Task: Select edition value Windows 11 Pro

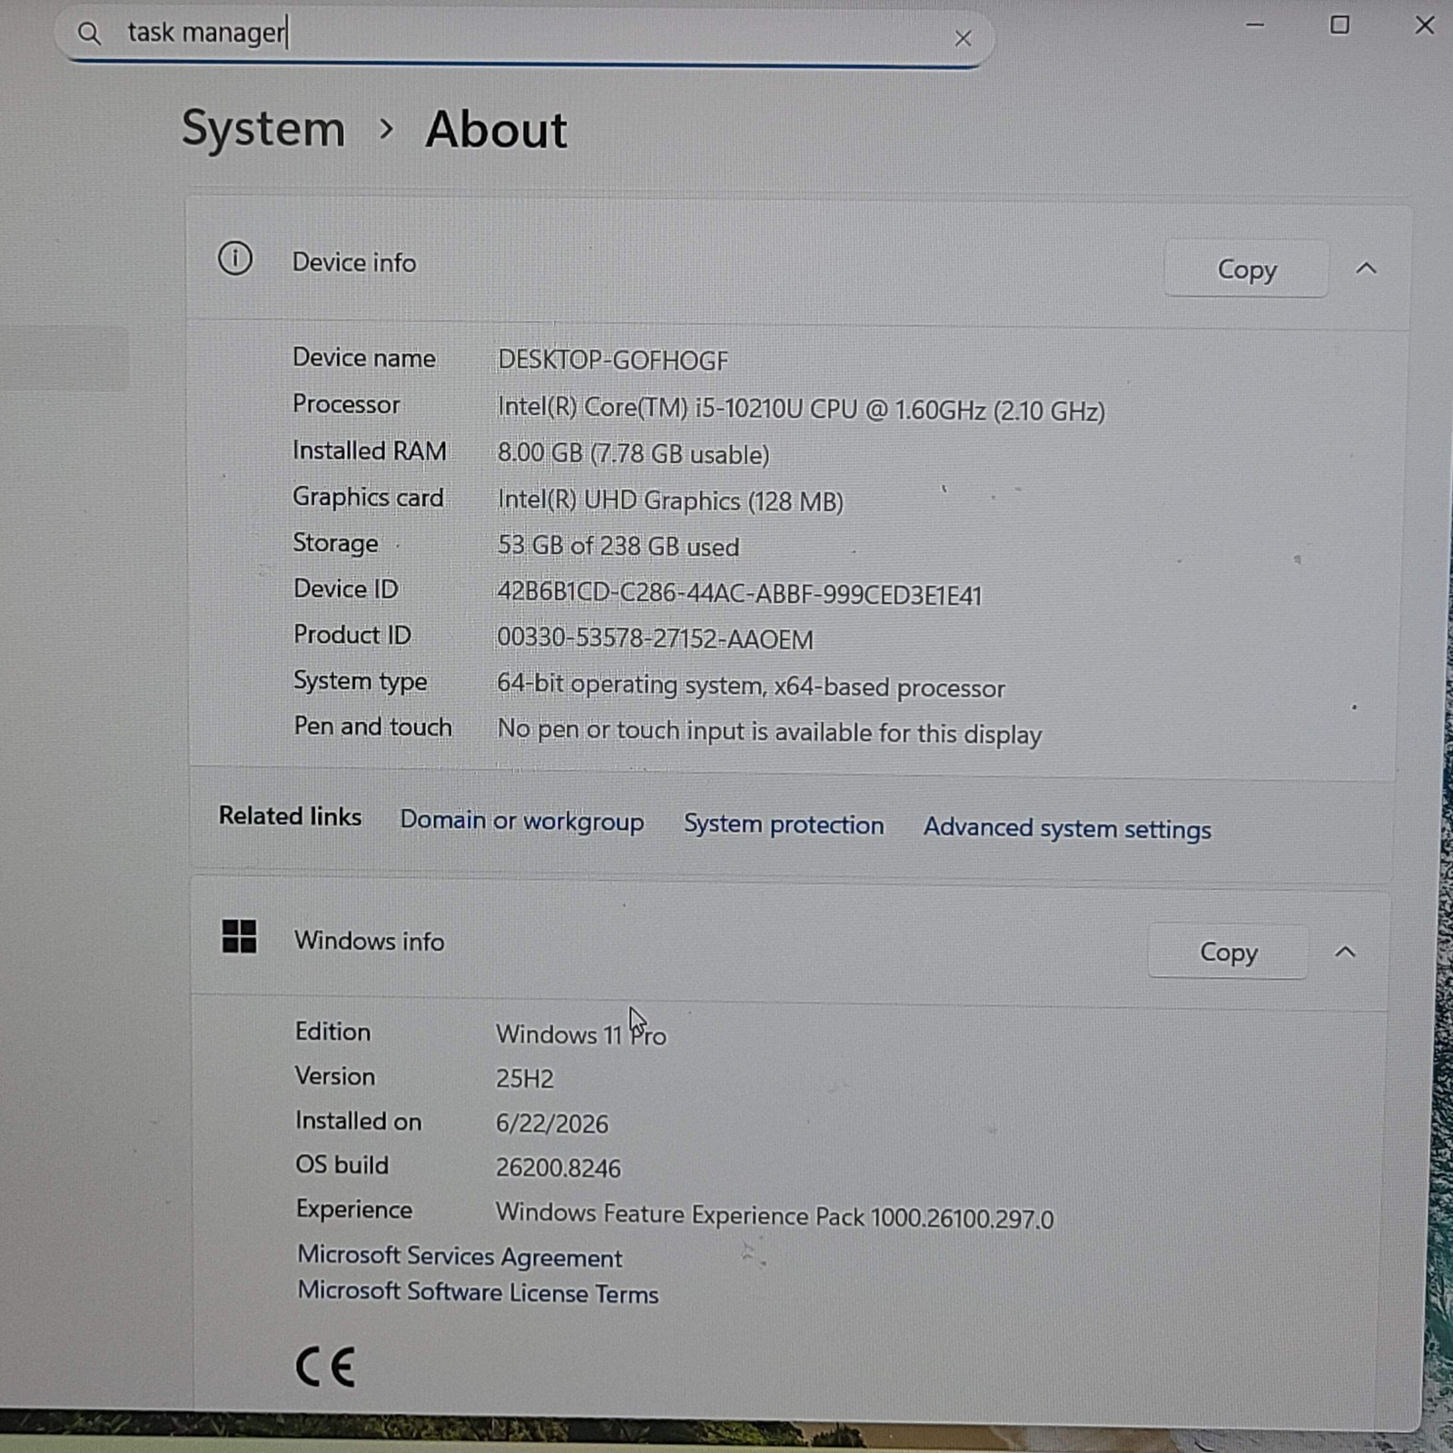Action: point(581,1034)
